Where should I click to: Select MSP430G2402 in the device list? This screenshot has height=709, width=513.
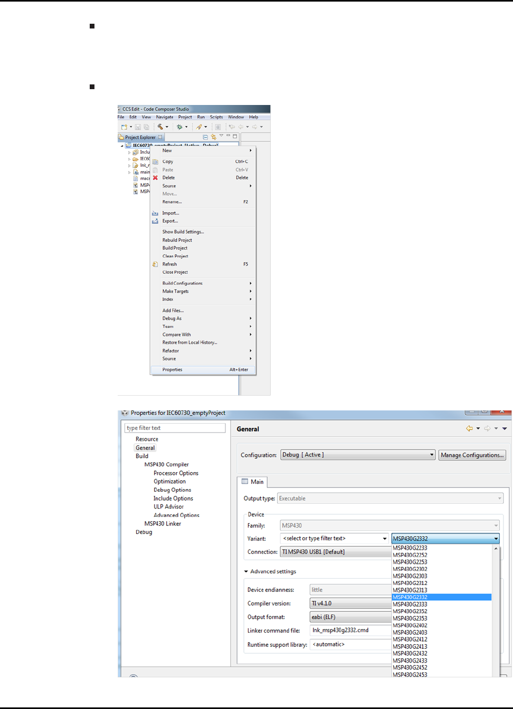442,626
